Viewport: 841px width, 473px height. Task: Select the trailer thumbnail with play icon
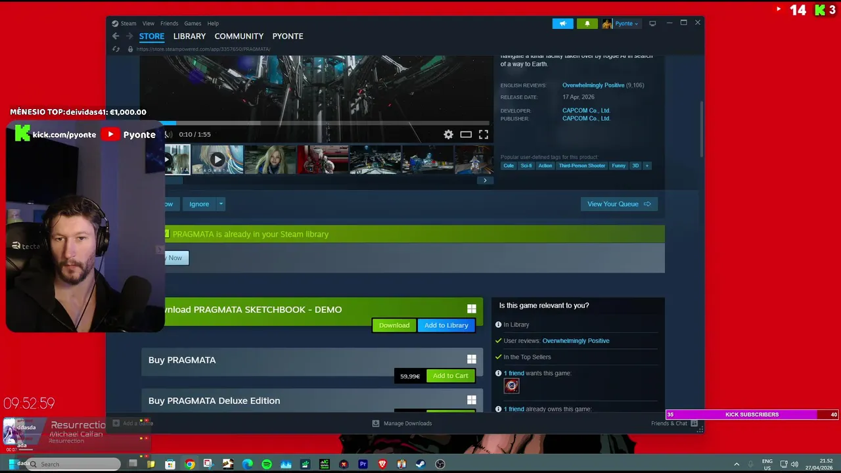217,160
